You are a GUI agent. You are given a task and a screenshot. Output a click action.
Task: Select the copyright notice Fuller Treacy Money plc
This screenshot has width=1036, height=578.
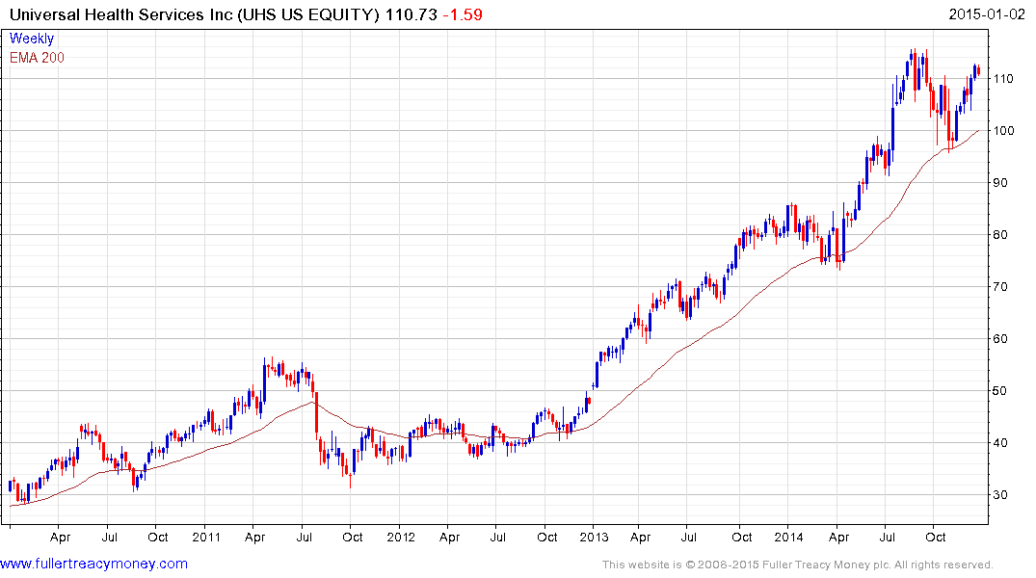pyautogui.click(x=798, y=565)
